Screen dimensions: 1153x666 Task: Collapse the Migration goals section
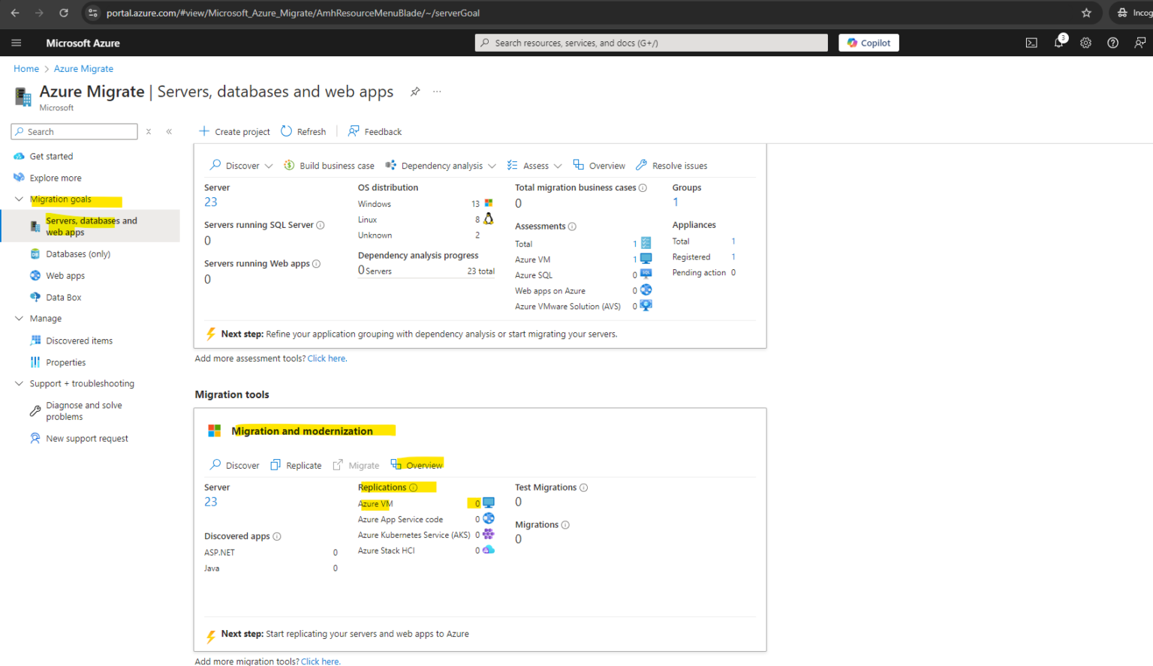(19, 199)
